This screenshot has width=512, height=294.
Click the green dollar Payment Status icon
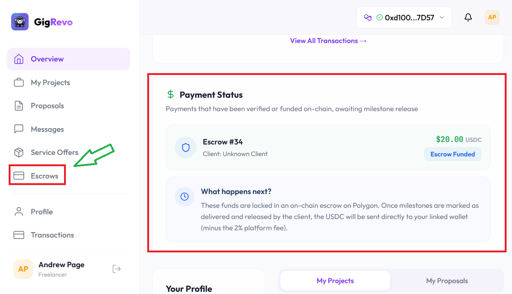[x=170, y=94]
